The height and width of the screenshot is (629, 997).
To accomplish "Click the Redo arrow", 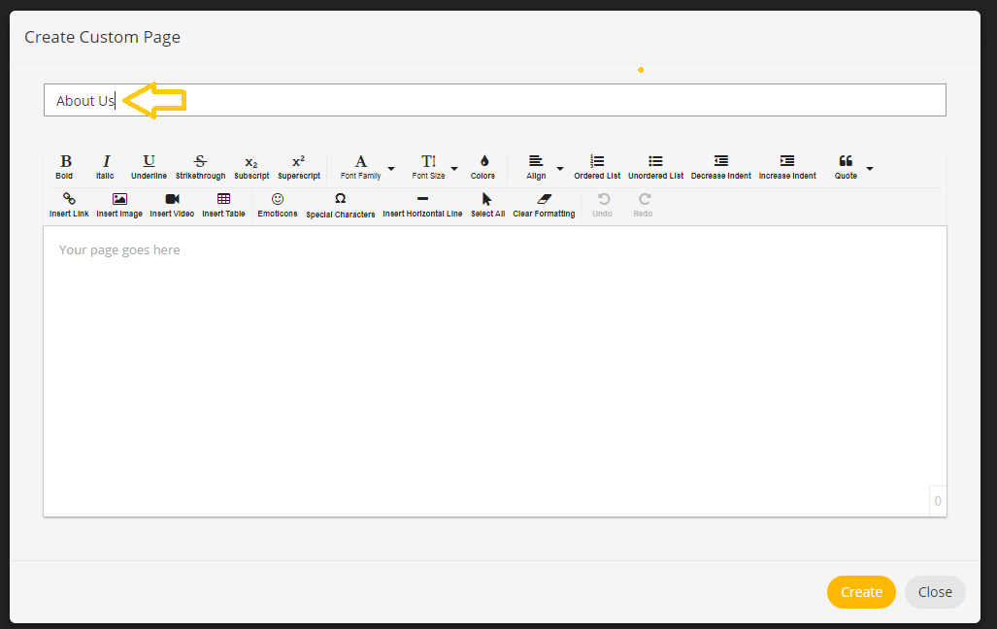I will pyautogui.click(x=644, y=206).
